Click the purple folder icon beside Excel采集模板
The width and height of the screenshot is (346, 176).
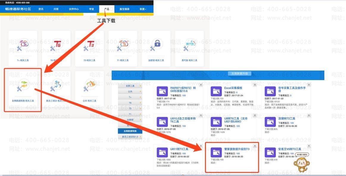coord(216,91)
